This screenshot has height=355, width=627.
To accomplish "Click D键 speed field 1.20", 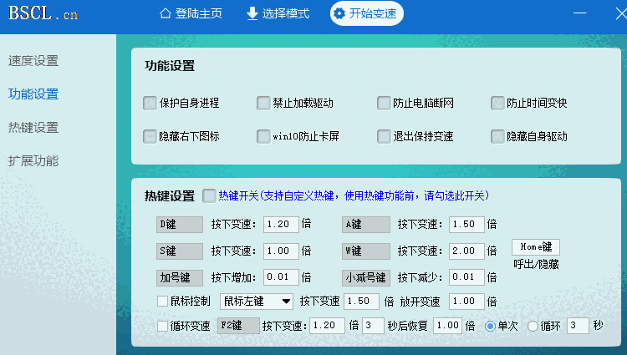I will [x=281, y=225].
